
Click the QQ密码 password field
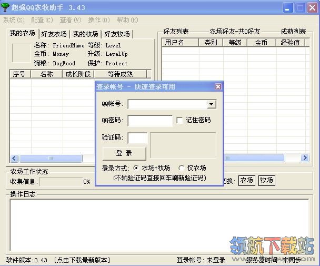coord(150,121)
